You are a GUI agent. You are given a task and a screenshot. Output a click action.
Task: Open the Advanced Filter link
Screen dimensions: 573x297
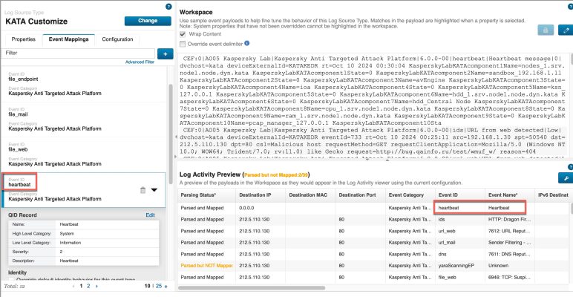[140, 62]
